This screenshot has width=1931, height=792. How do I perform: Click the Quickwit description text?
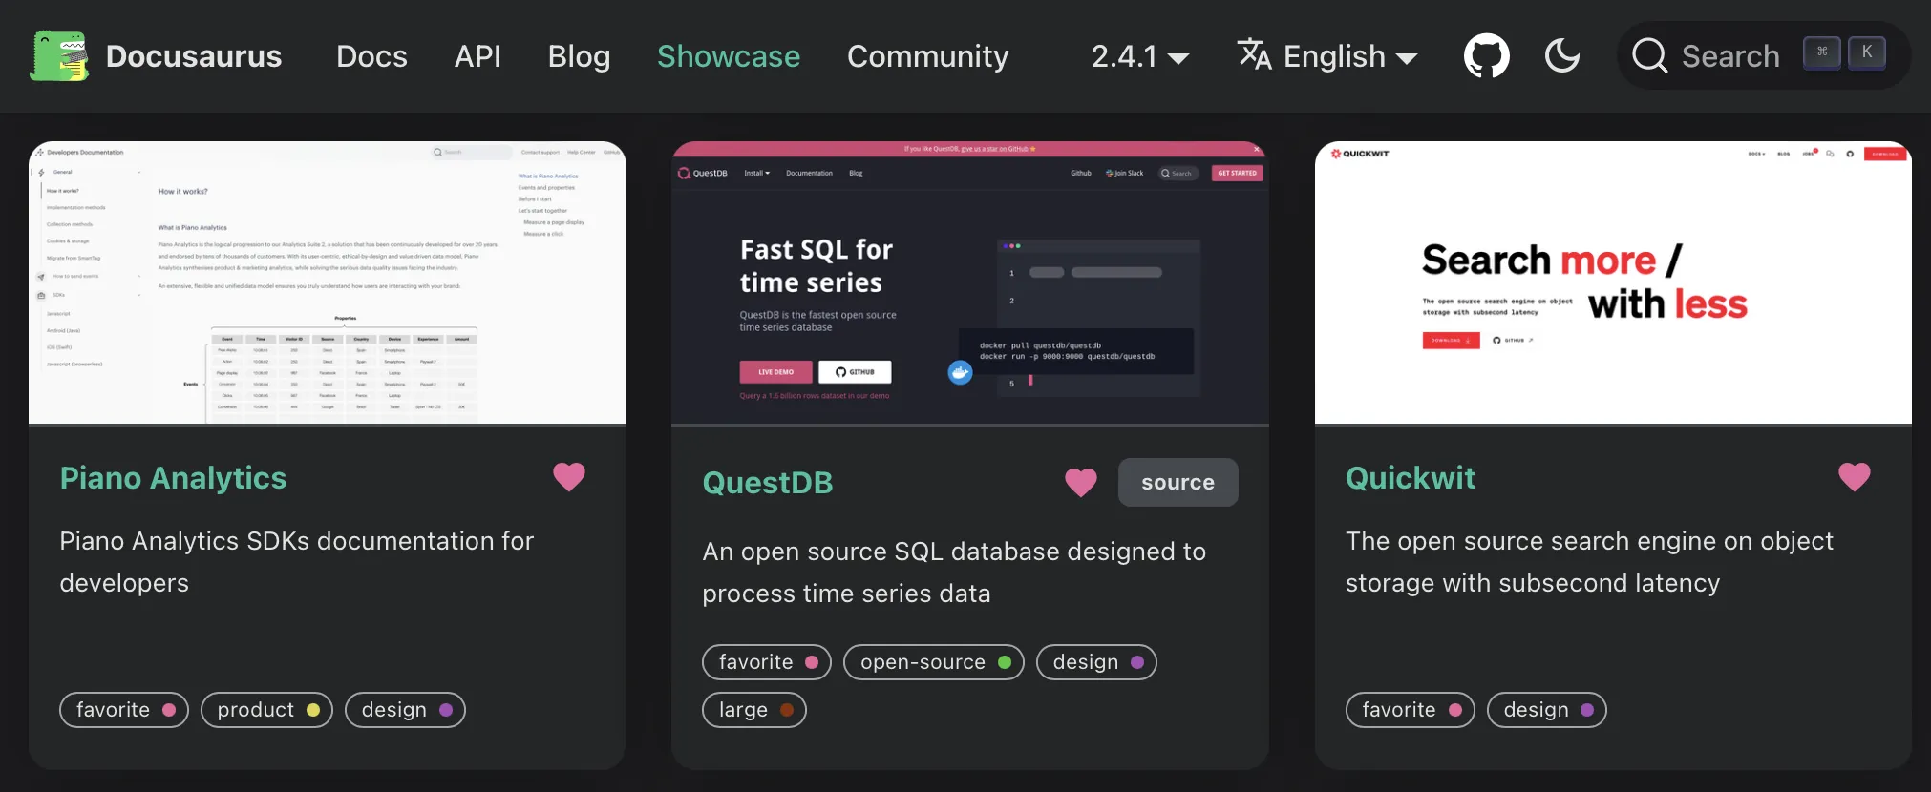(x=1589, y=562)
